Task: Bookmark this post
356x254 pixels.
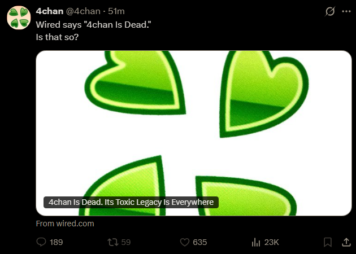Action: point(327,242)
